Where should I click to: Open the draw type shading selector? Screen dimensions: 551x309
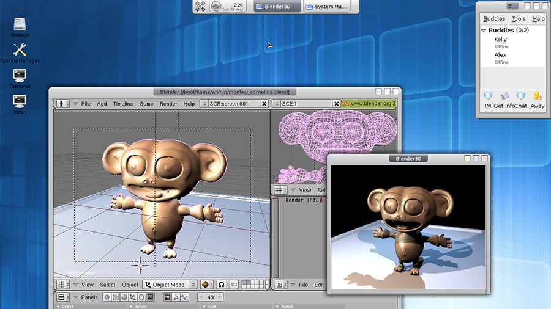206,285
